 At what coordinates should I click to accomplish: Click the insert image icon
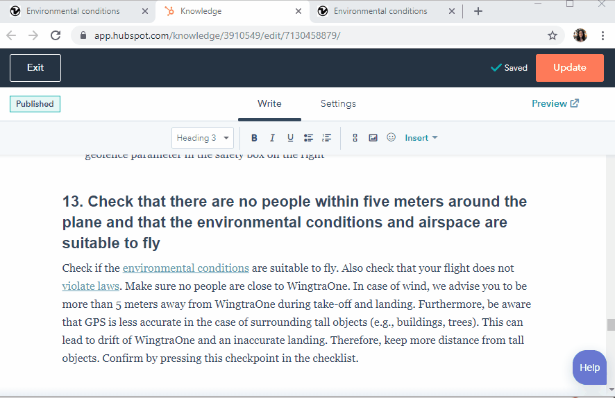click(373, 138)
